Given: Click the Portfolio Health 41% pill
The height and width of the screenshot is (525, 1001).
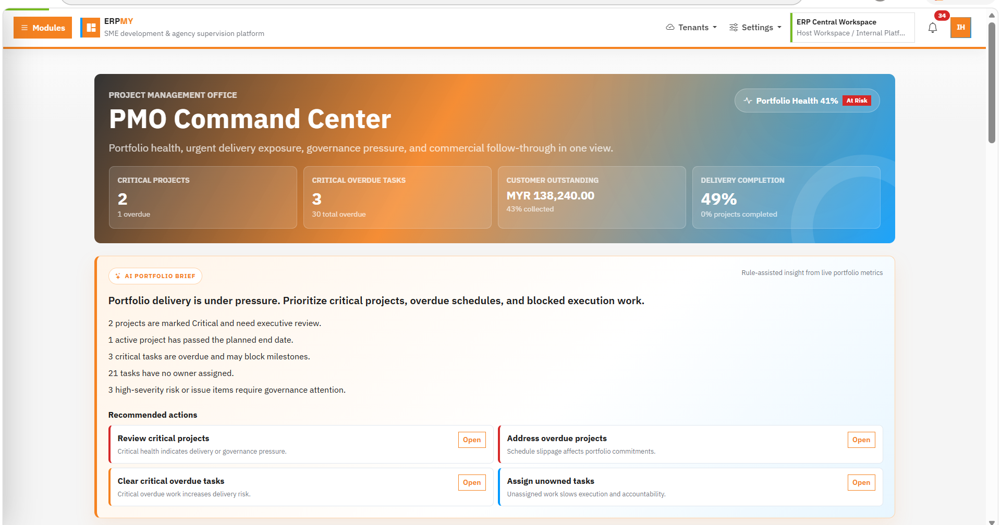Looking at the screenshot, I should tap(807, 101).
